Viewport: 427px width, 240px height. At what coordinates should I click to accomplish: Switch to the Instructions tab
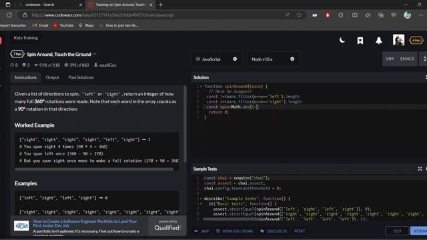[x=25, y=77]
